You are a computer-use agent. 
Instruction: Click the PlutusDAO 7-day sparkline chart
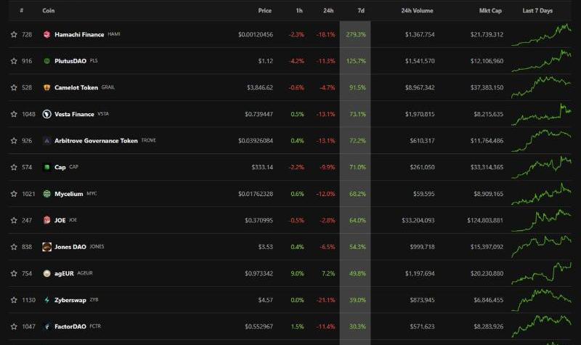click(541, 61)
